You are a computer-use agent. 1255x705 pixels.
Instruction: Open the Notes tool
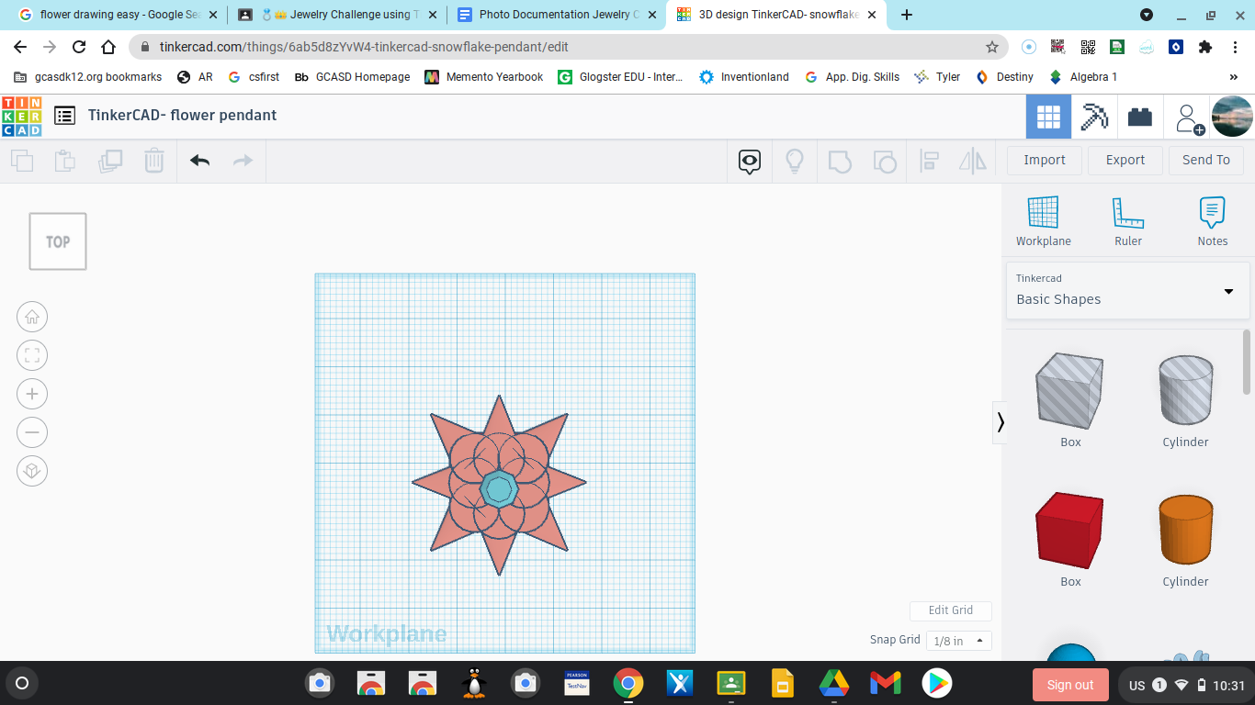click(1212, 221)
